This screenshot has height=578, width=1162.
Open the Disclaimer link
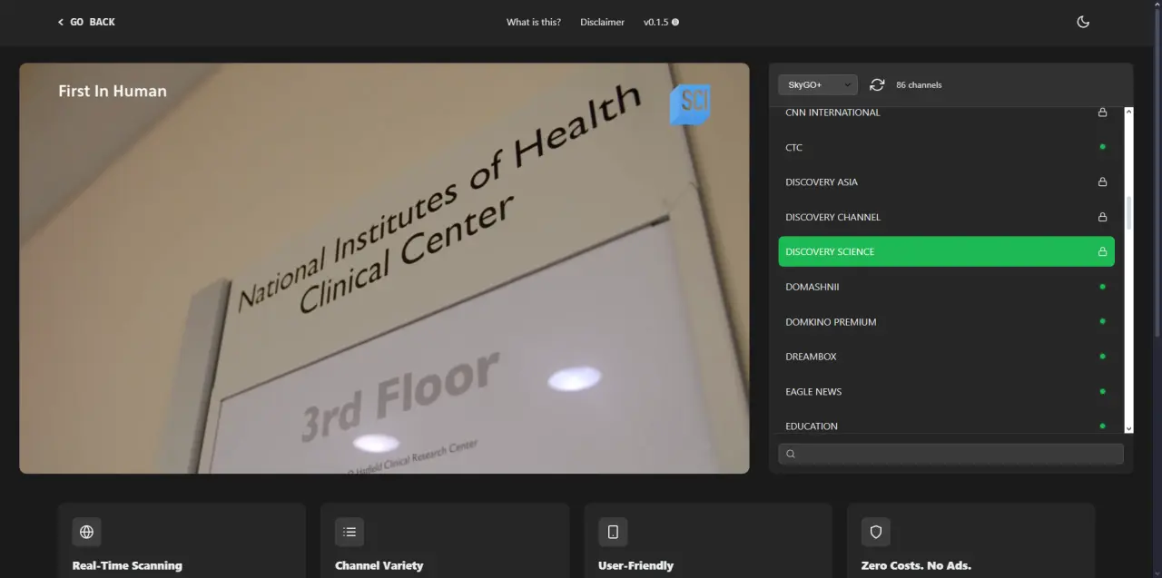click(603, 22)
